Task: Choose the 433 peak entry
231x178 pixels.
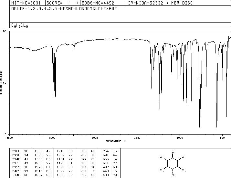Action: click(110, 175)
